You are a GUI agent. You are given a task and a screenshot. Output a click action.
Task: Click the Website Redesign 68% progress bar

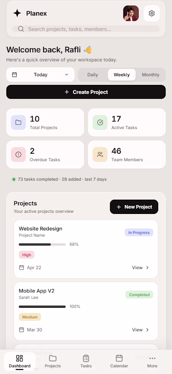point(42,245)
